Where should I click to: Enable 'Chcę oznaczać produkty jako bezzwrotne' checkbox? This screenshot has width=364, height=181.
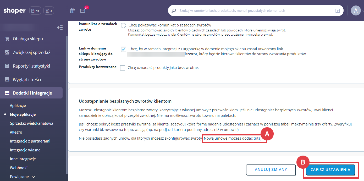pyautogui.click(x=122, y=68)
